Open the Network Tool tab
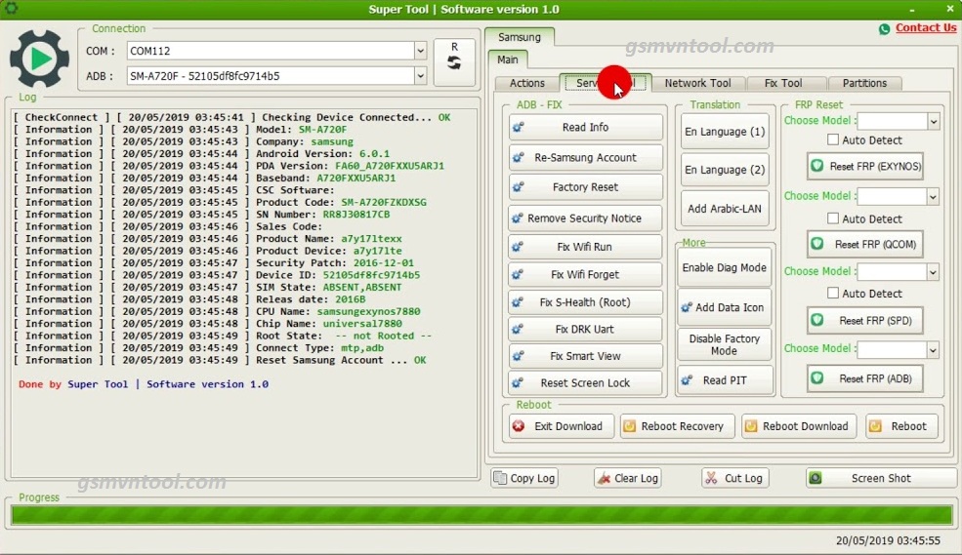962x555 pixels. (x=697, y=83)
